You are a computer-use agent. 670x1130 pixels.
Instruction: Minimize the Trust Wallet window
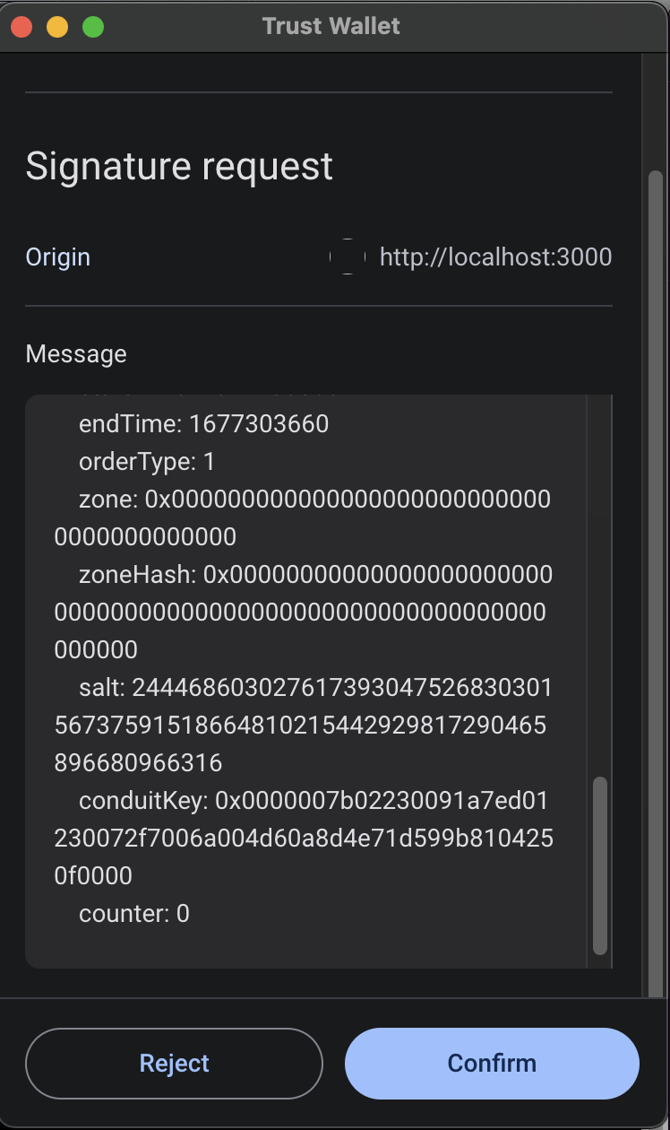coord(57,26)
